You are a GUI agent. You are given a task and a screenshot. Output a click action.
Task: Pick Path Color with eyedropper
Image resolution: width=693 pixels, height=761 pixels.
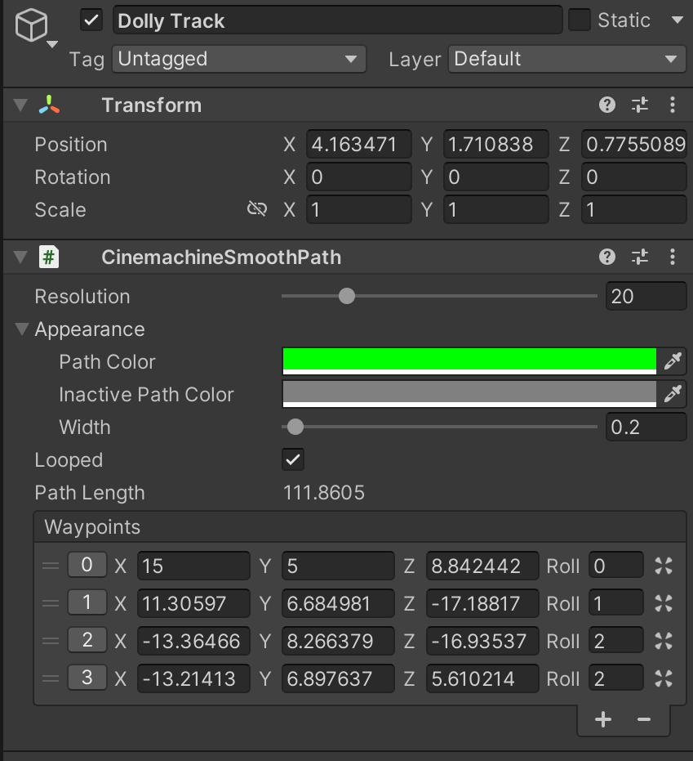[672, 361]
